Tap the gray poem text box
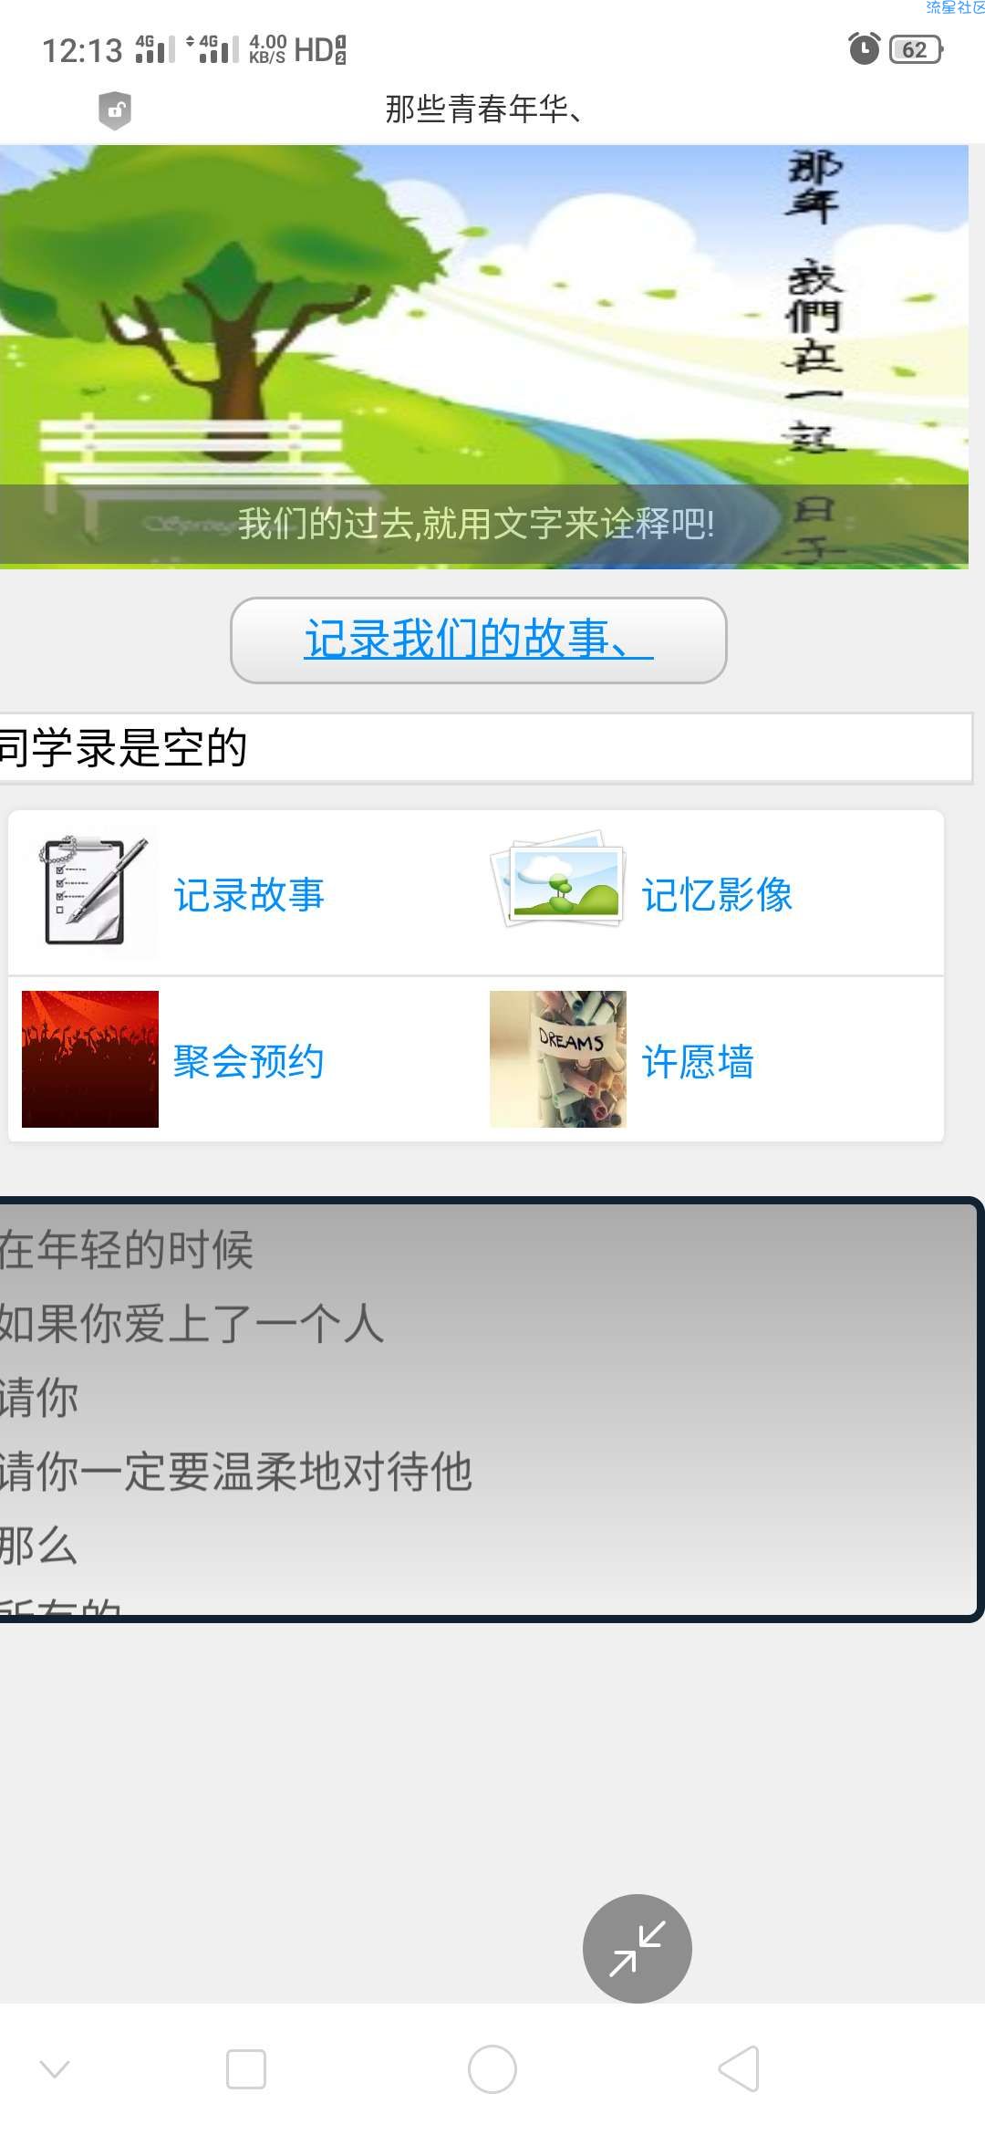This screenshot has height=2135, width=985. click(x=490, y=1409)
